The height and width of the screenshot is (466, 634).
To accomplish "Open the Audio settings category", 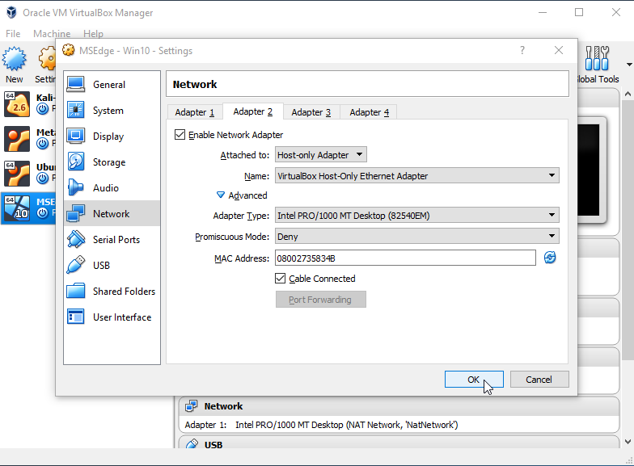I will pyautogui.click(x=106, y=188).
